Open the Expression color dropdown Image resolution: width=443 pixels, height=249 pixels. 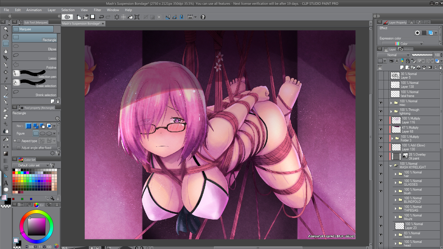click(402, 44)
